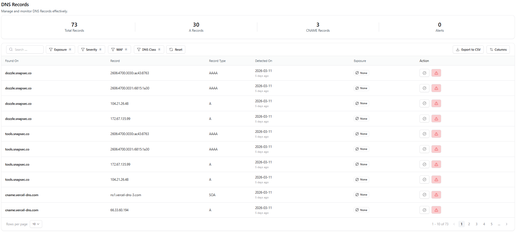Open the Exposure filter

(x=60, y=50)
